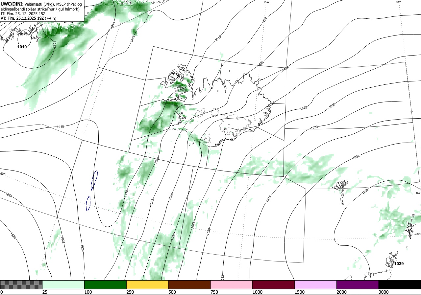Click the 1012 isobar label
Screen dimensions: 421x295
pos(54,44)
